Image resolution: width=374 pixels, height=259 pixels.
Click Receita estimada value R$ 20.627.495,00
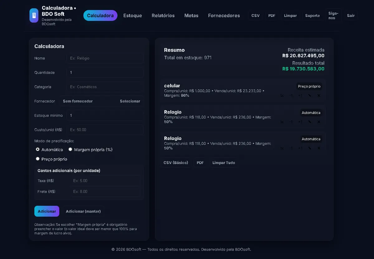[303, 56]
